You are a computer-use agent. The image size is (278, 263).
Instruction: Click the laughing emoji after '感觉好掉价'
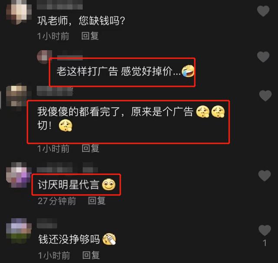(188, 71)
